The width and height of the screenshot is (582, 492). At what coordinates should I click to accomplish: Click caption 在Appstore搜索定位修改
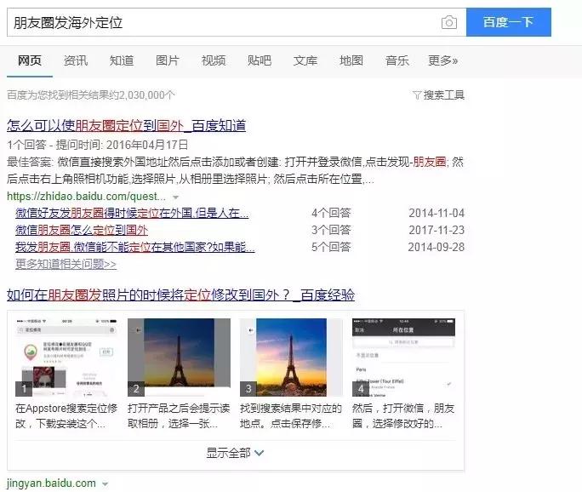pyautogui.click(x=67, y=416)
